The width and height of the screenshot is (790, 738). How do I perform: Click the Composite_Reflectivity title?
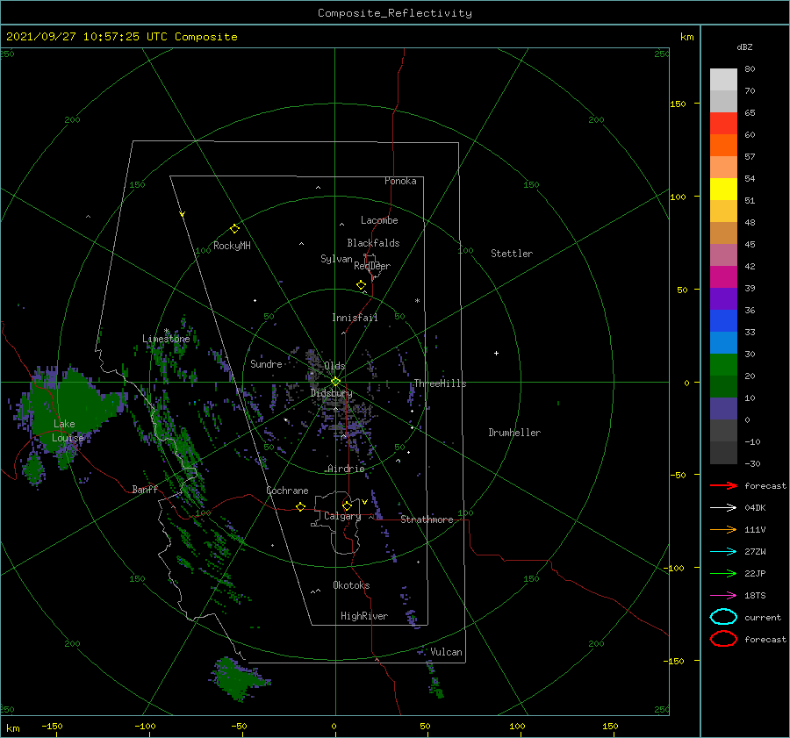coord(395,13)
